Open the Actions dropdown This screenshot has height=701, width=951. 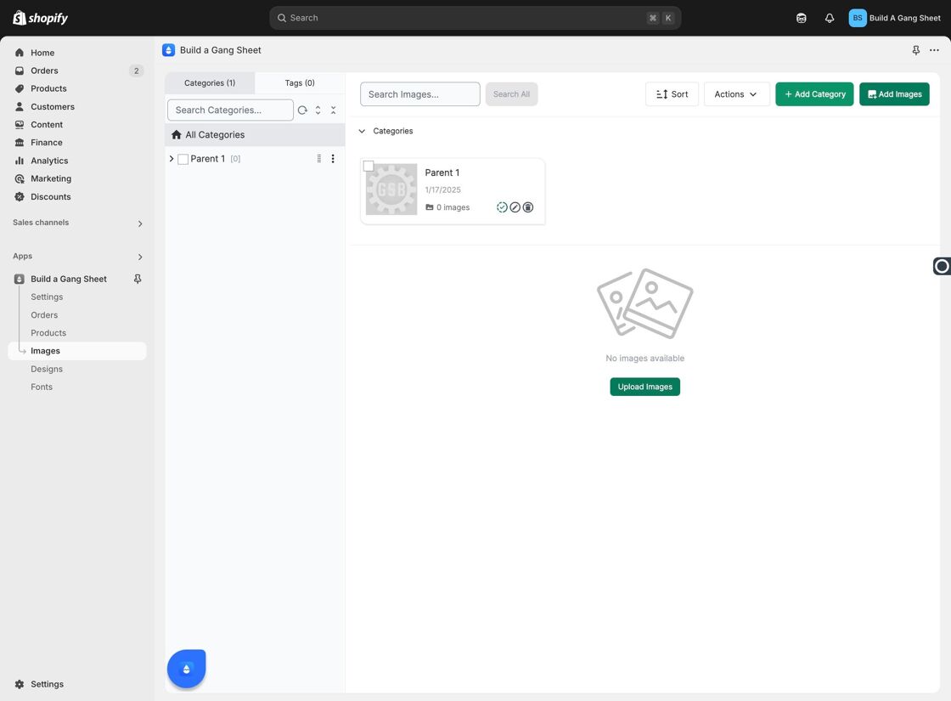[736, 94]
